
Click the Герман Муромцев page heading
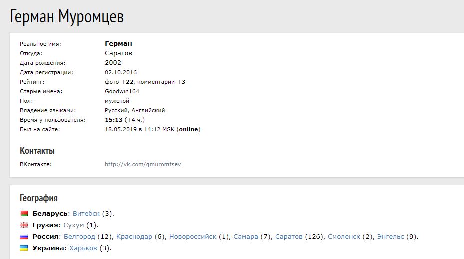67,17
